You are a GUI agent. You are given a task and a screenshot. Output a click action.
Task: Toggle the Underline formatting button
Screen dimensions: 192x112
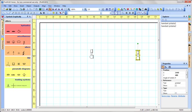119,13
